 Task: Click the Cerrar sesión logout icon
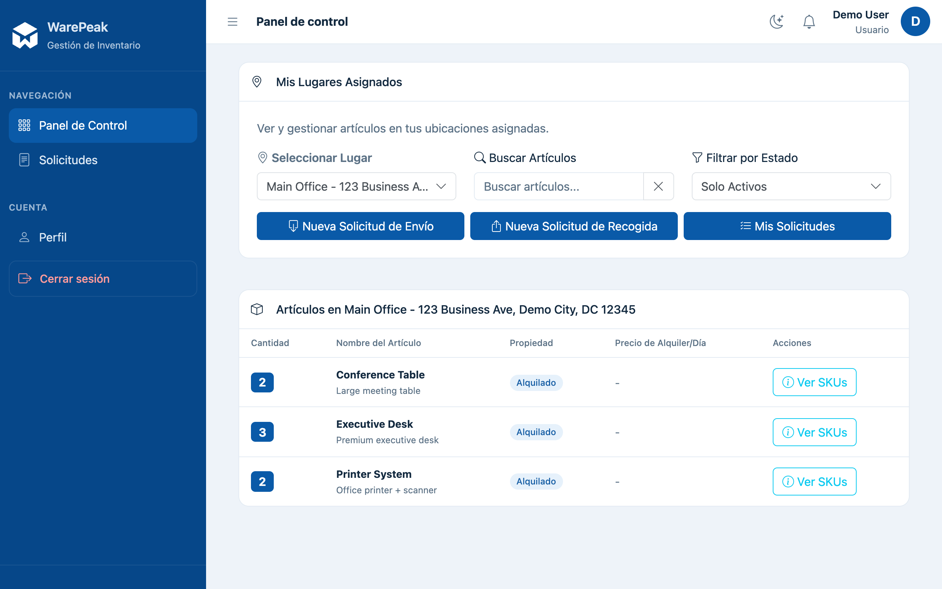pyautogui.click(x=25, y=279)
